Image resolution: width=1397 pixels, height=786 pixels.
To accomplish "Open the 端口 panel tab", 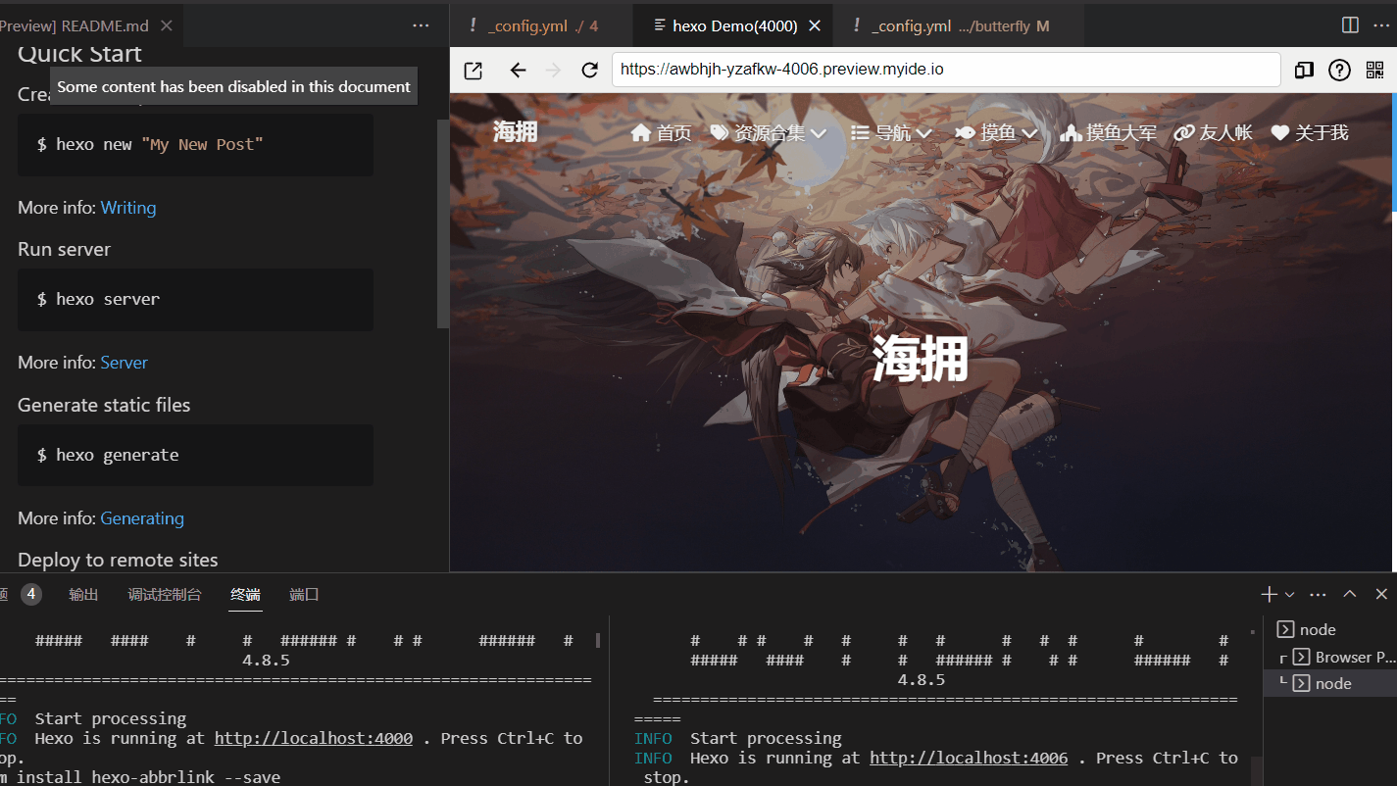I will coord(304,594).
